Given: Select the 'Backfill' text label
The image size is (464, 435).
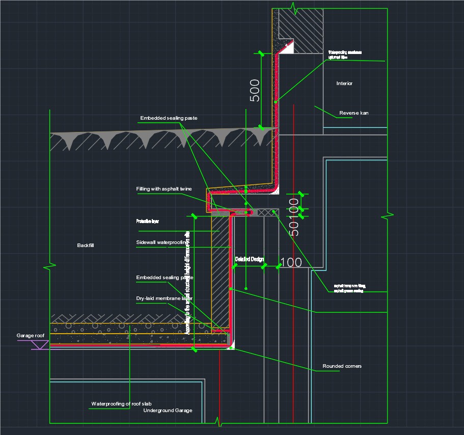Looking at the screenshot, I should coord(86,246).
